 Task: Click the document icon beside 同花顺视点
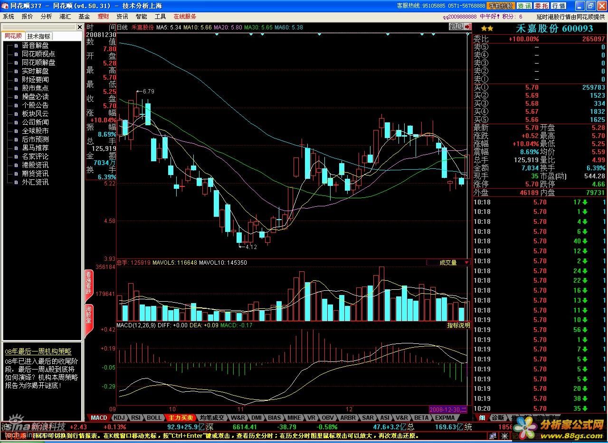(16, 54)
